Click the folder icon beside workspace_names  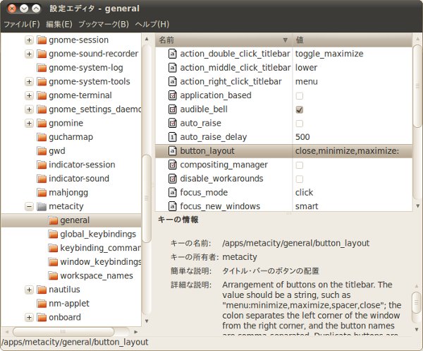coord(53,275)
